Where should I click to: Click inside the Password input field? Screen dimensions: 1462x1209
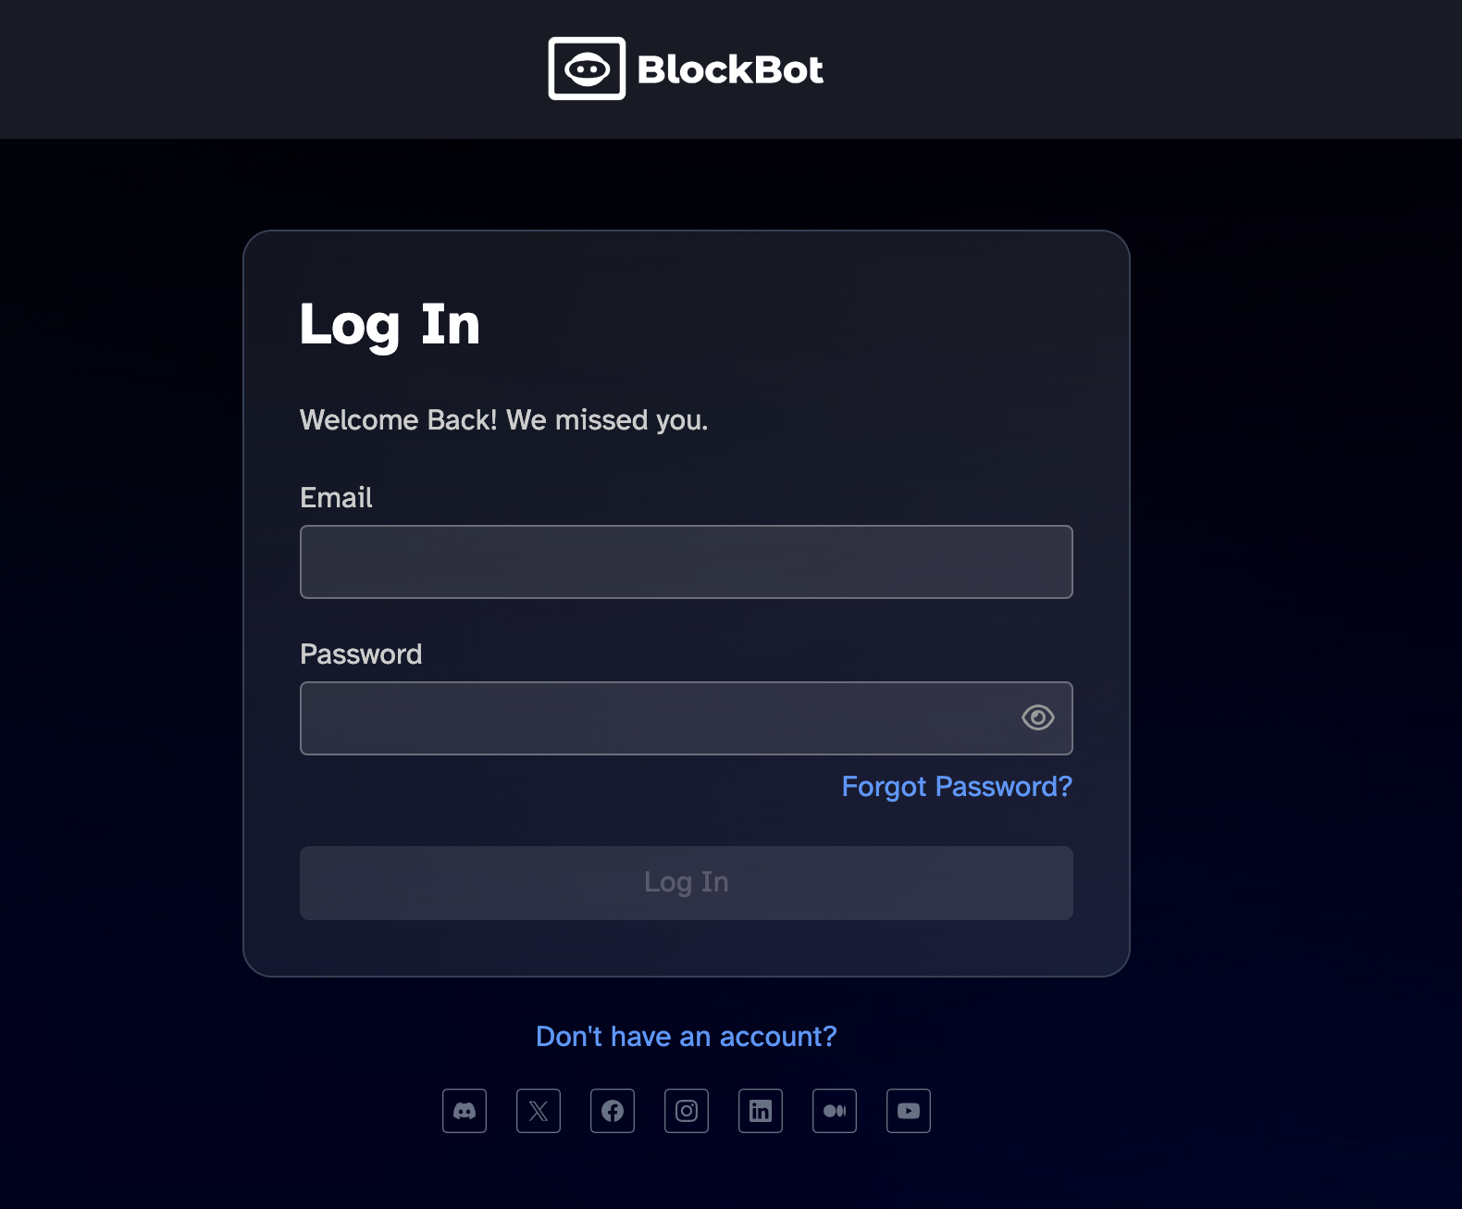(x=648, y=717)
